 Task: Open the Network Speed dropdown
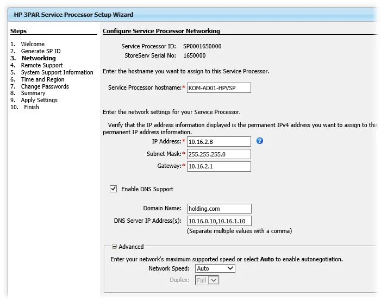[x=215, y=268]
